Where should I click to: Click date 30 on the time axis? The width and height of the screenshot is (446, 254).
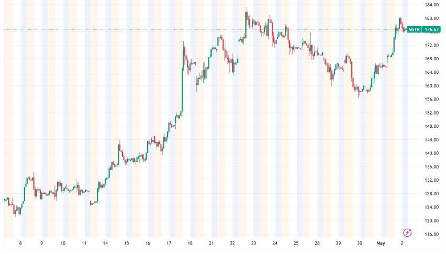point(360,243)
